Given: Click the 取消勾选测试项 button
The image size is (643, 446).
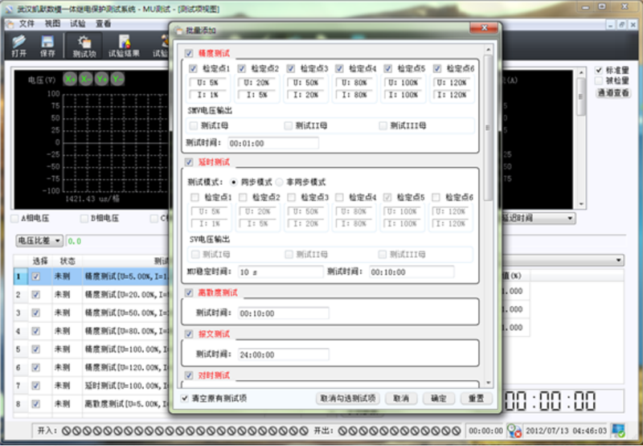Looking at the screenshot, I should (x=347, y=398).
